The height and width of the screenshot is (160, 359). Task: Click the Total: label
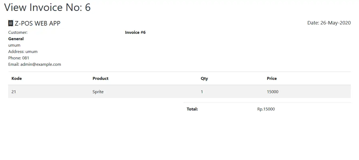tap(192, 109)
